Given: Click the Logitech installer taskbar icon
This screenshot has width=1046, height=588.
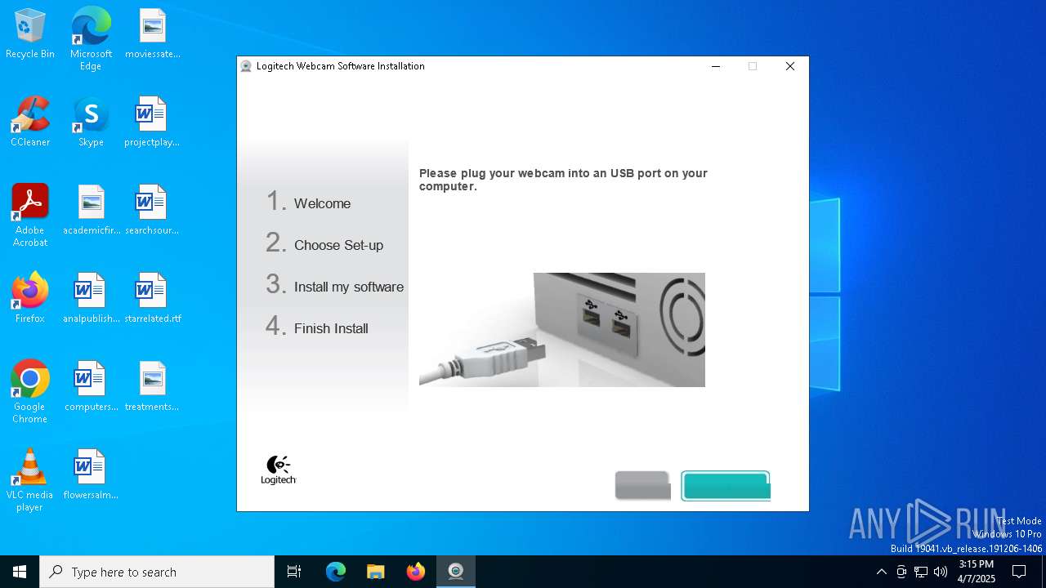Looking at the screenshot, I should click(x=456, y=572).
